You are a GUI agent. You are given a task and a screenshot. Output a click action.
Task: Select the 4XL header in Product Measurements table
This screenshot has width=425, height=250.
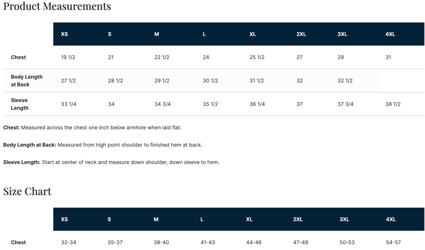coord(390,34)
